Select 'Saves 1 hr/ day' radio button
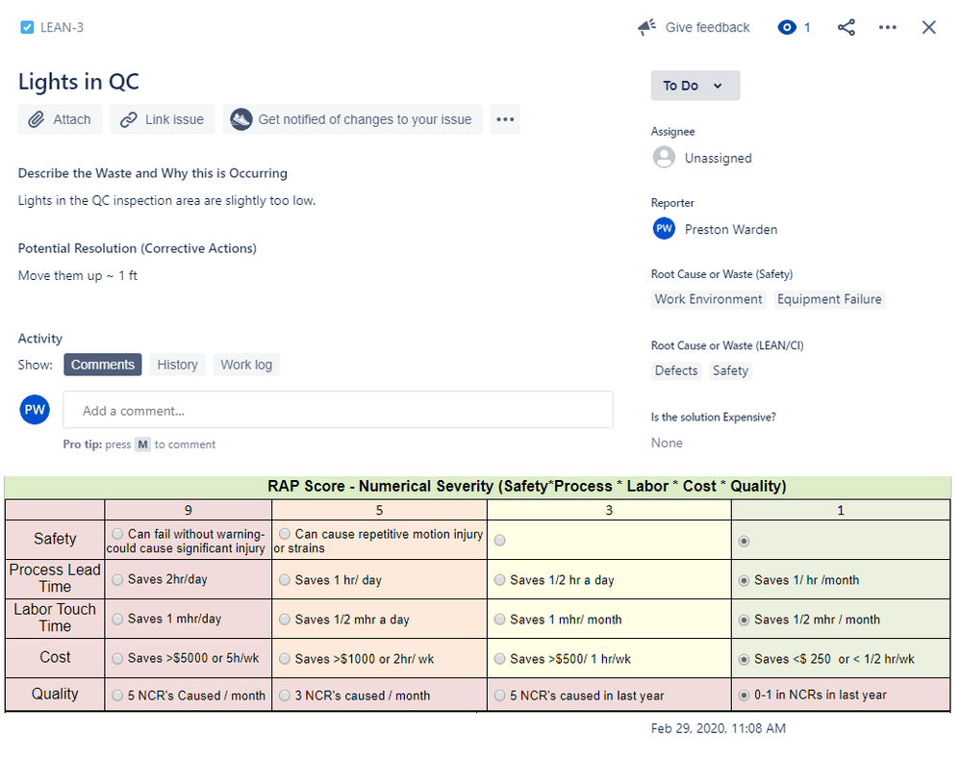Image resolution: width=961 pixels, height=761 pixels. [x=284, y=579]
